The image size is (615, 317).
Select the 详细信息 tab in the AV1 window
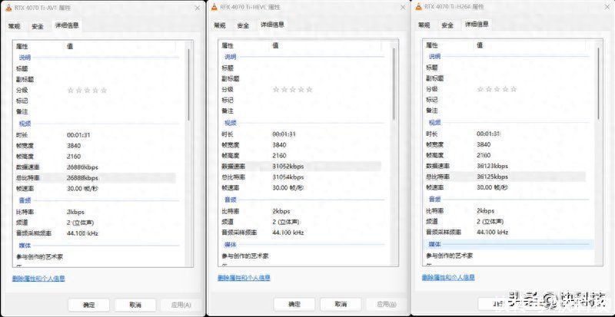point(67,25)
